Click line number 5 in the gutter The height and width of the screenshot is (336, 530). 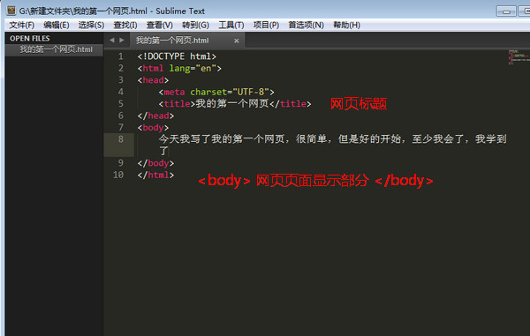pyautogui.click(x=120, y=103)
